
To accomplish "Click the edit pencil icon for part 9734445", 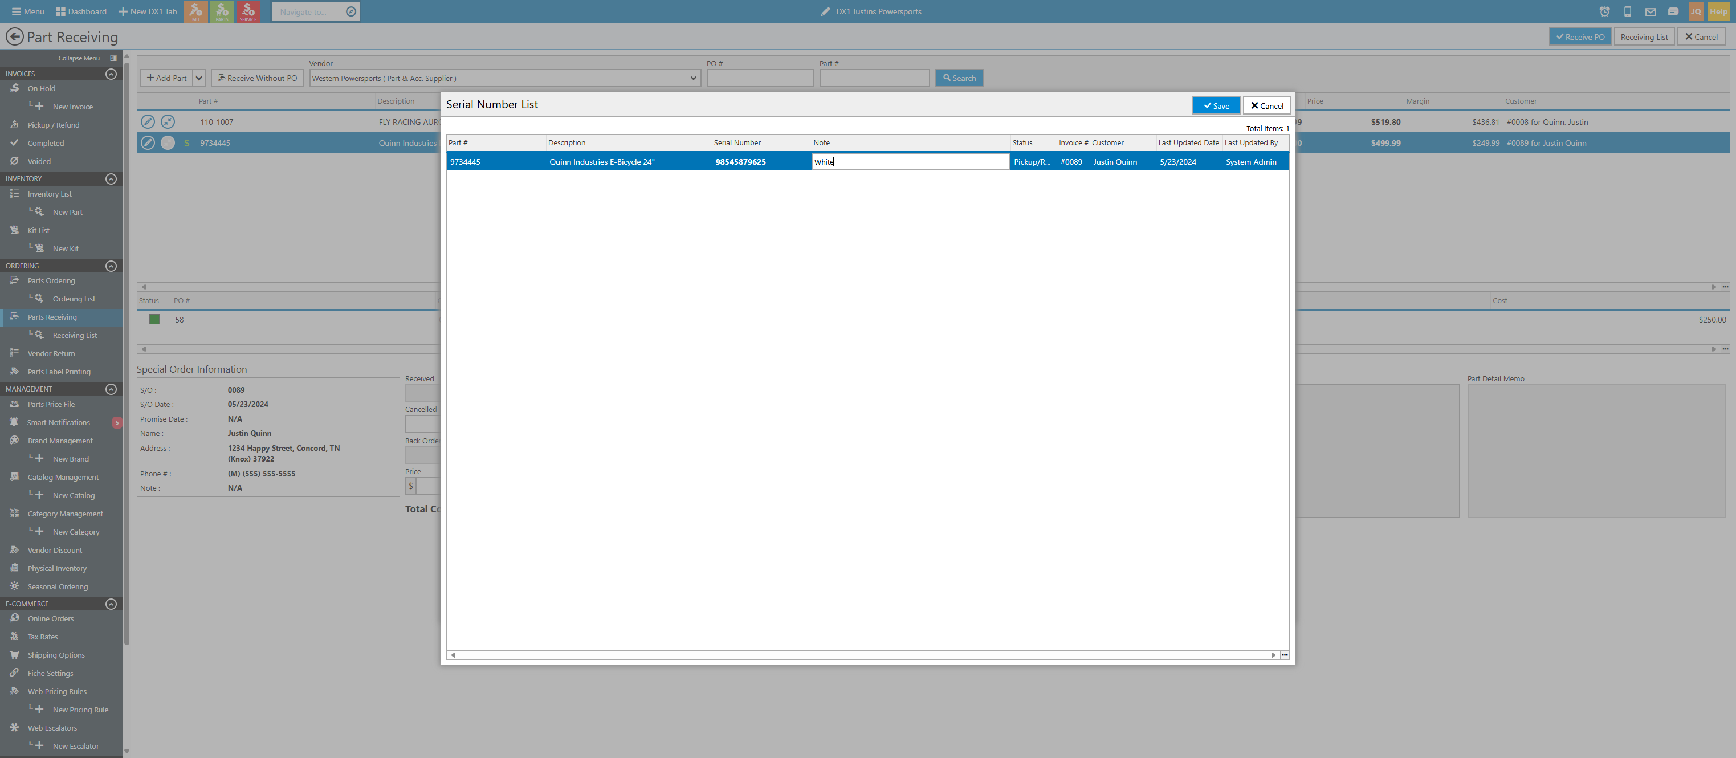I will click(x=148, y=143).
